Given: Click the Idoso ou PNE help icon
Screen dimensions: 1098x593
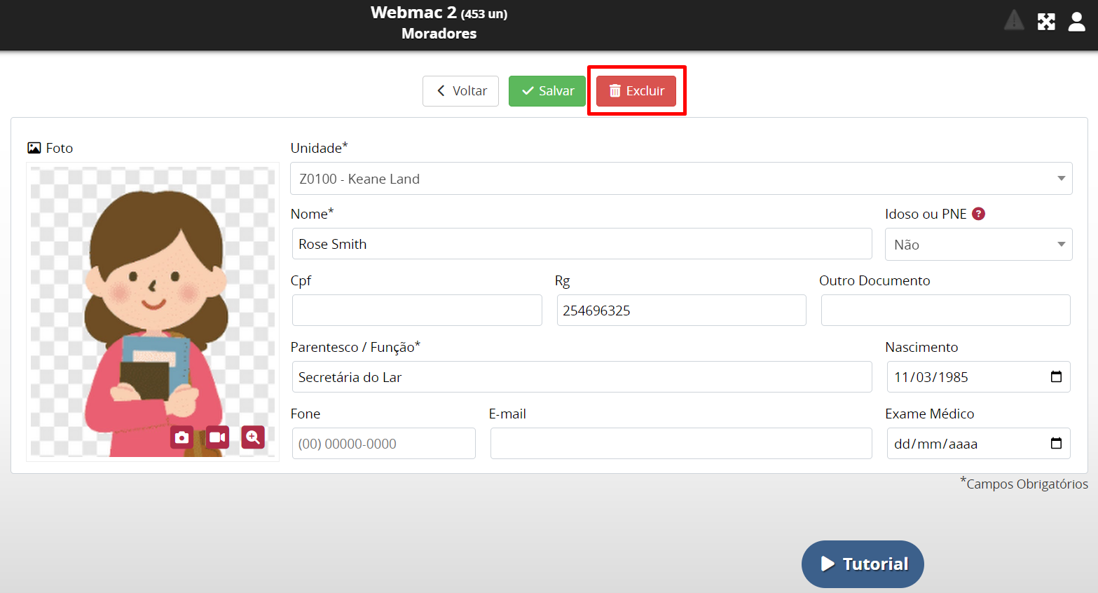Looking at the screenshot, I should coord(979,214).
